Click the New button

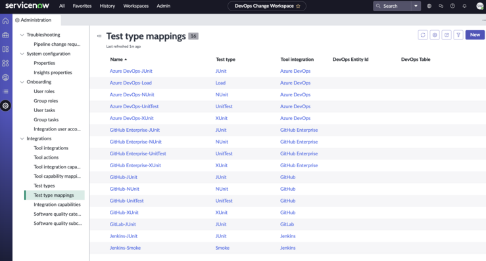pyautogui.click(x=475, y=35)
